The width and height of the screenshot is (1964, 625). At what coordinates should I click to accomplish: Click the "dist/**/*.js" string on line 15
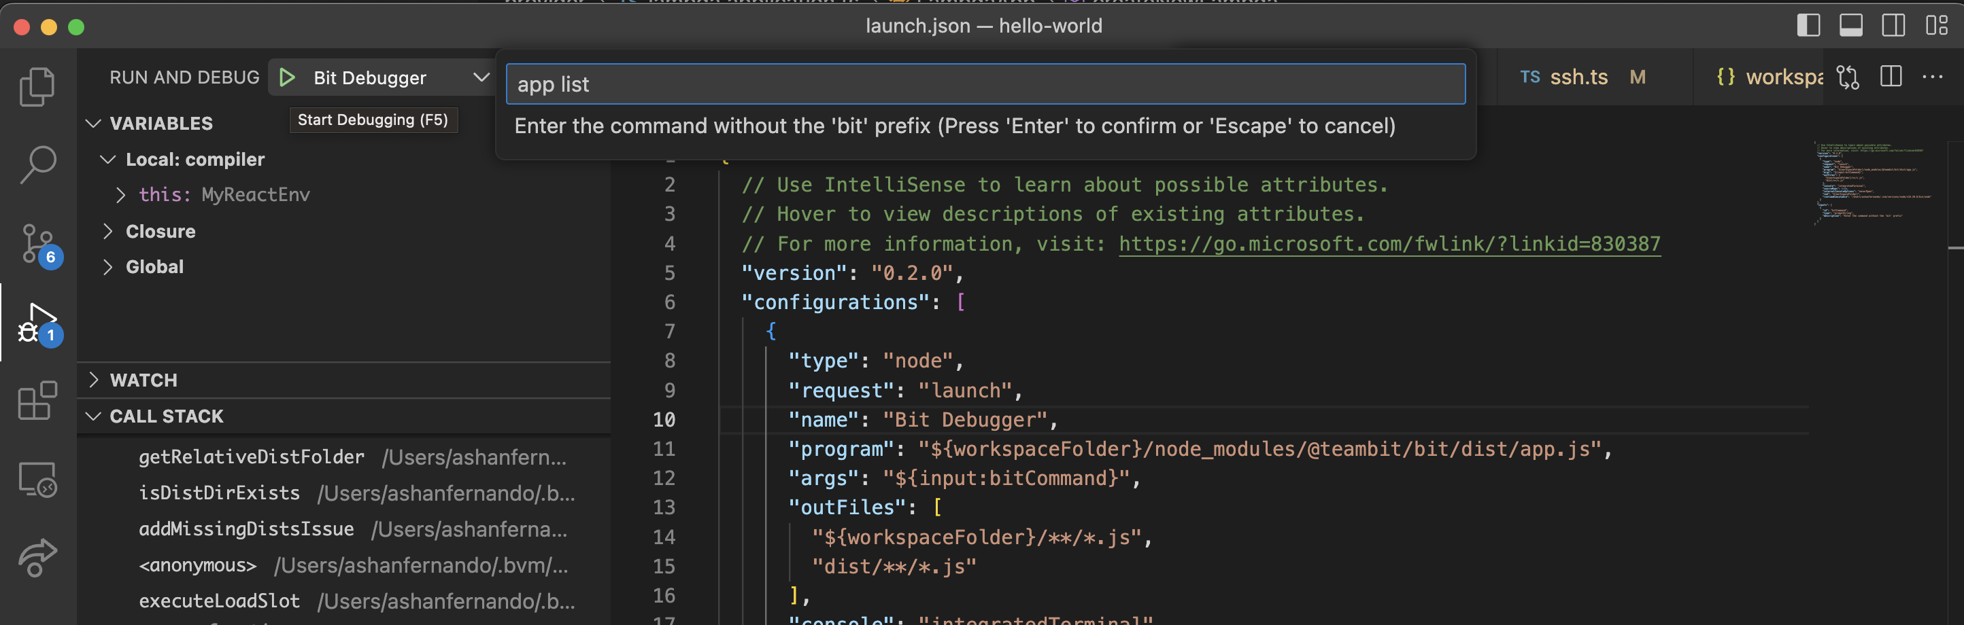pos(894,567)
